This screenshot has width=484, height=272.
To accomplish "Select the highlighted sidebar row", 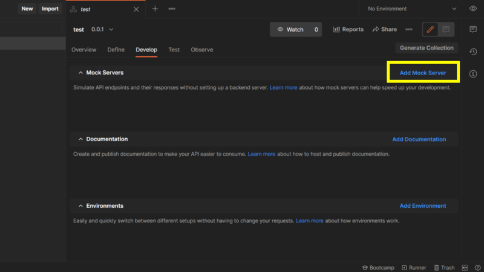I will click(33, 43).
